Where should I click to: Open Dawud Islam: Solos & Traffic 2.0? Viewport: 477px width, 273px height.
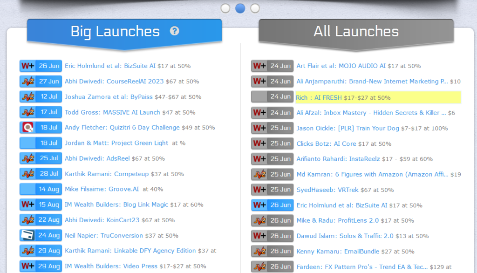click(x=345, y=236)
